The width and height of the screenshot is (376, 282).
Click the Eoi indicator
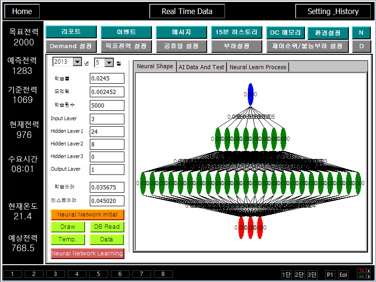pos(343,275)
